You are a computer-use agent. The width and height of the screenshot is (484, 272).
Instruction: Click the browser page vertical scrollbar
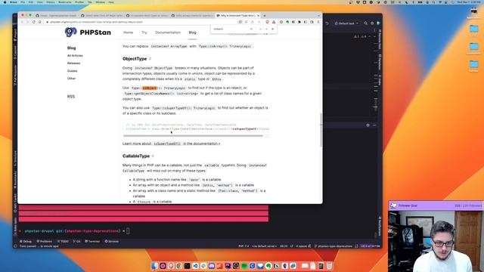tap(321, 130)
